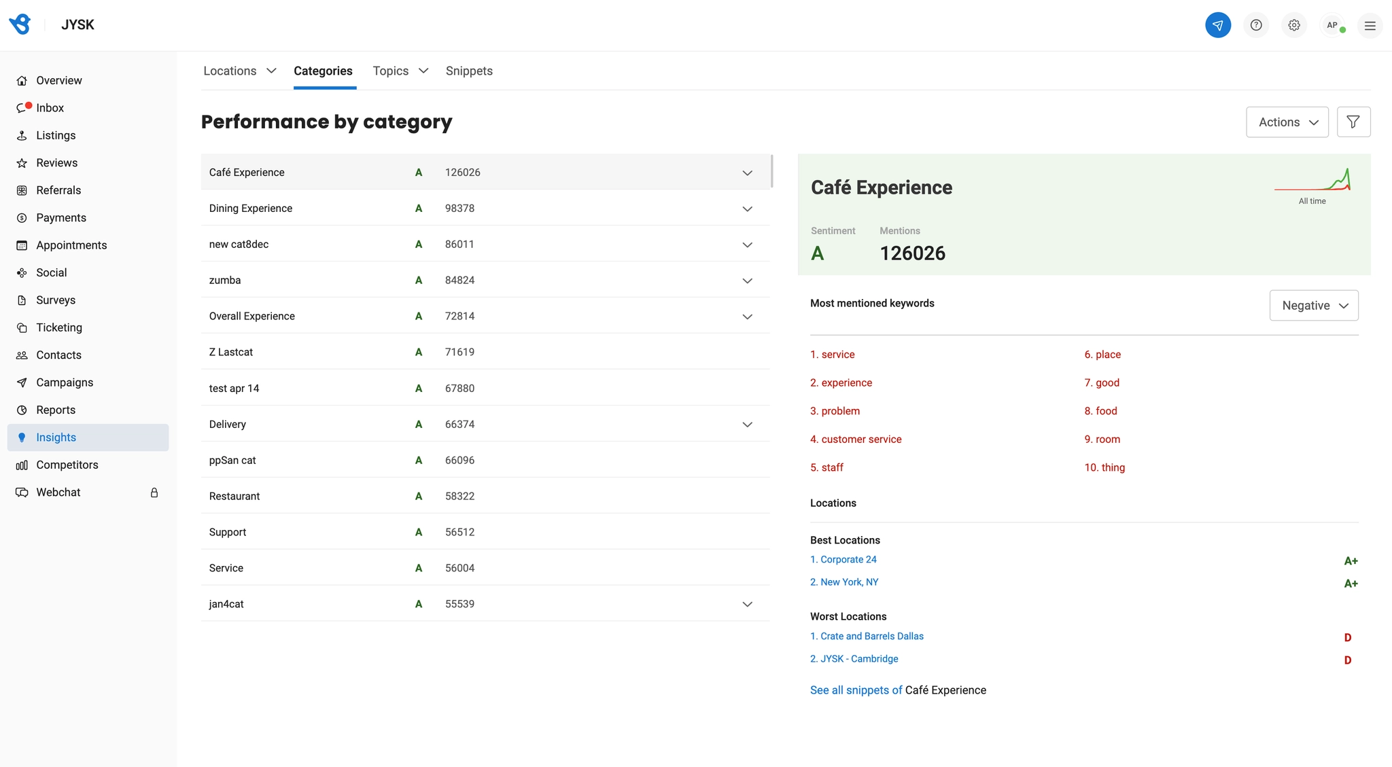Image resolution: width=1392 pixels, height=767 pixels.
Task: Open the Locations tab dropdown chevron
Action: (x=271, y=71)
